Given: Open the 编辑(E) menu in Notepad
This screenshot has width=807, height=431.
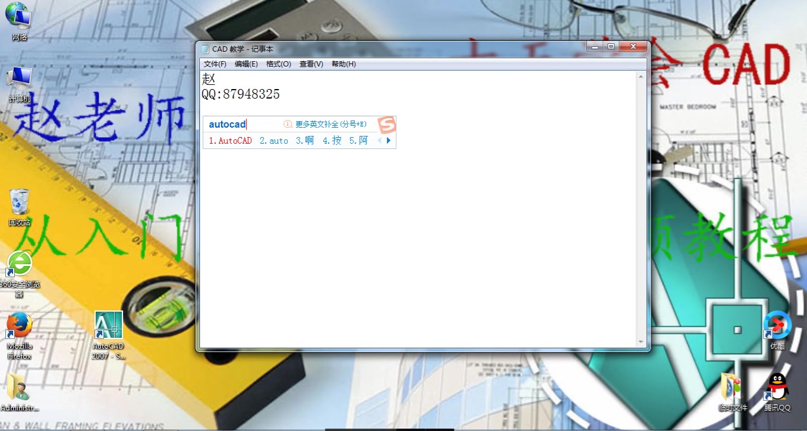Looking at the screenshot, I should pos(246,64).
